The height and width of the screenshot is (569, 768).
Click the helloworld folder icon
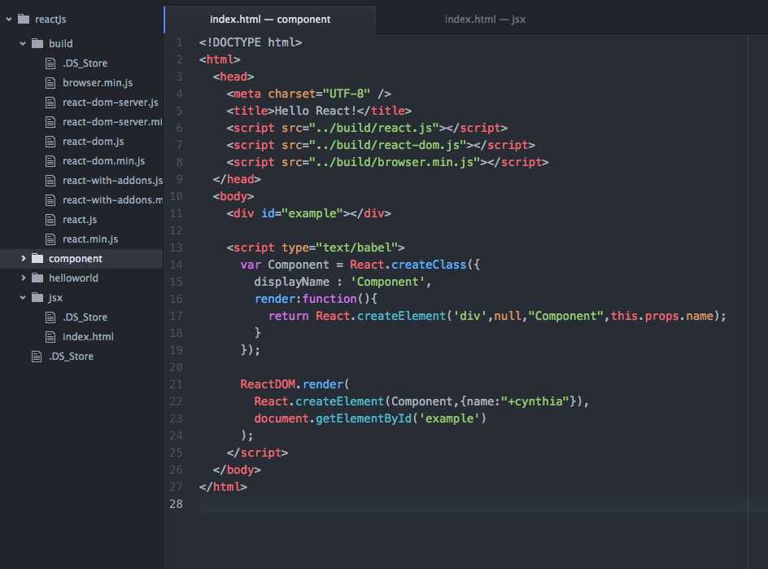click(37, 278)
